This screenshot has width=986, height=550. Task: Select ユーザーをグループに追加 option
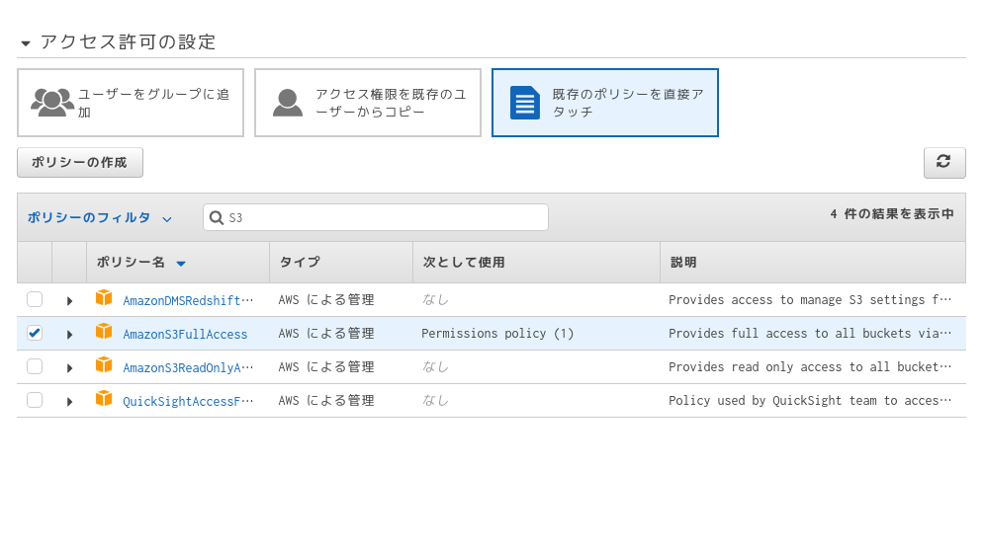[x=131, y=103]
